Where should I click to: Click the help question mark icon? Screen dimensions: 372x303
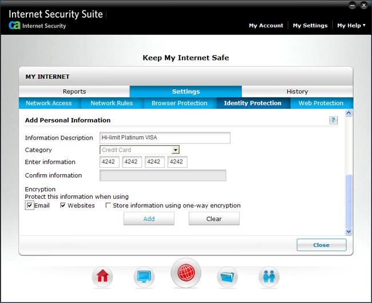click(333, 120)
